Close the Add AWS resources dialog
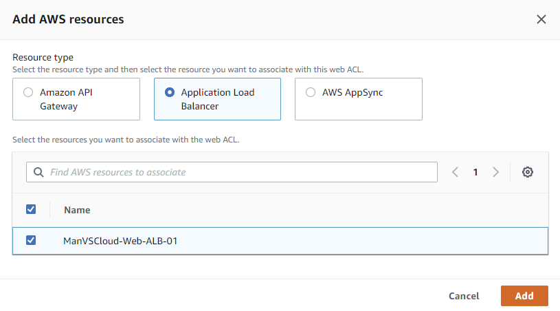This screenshot has height=311, width=560. [541, 19]
